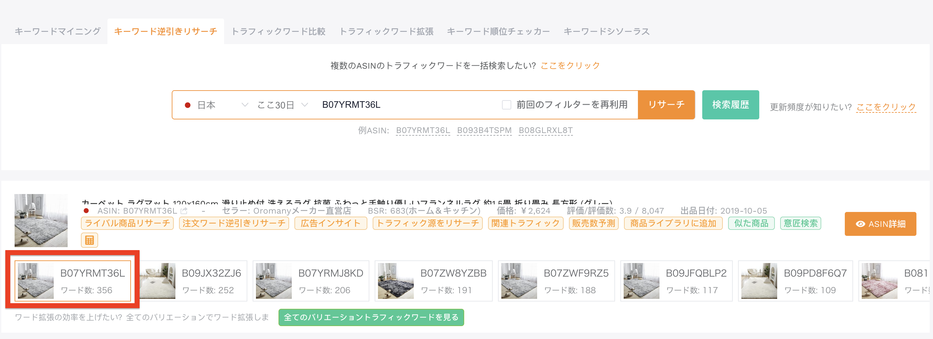Click ここをクリック link about update frequency
The width and height of the screenshot is (933, 339).
[x=886, y=107]
